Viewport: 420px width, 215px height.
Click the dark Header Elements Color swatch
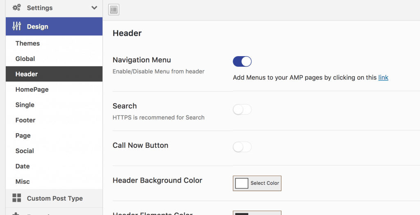pos(242,214)
